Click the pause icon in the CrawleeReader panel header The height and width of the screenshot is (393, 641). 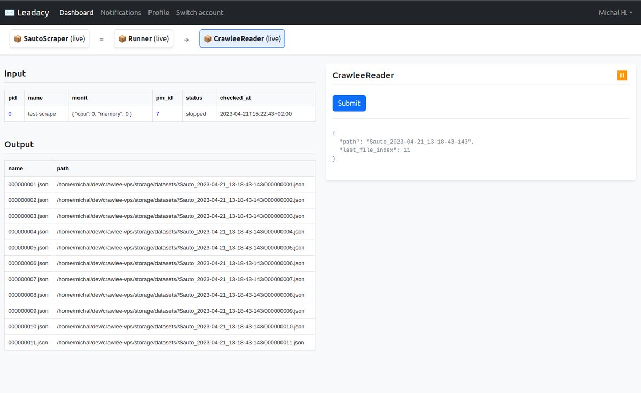point(622,75)
